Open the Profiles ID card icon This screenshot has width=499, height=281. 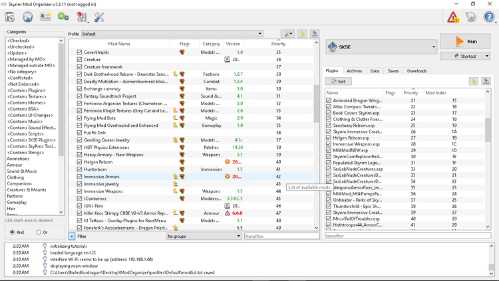pos(45,17)
